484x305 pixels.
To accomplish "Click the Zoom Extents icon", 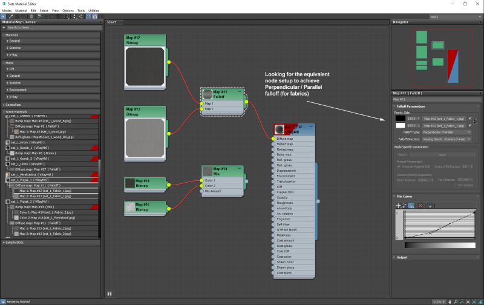I will 468,301.
